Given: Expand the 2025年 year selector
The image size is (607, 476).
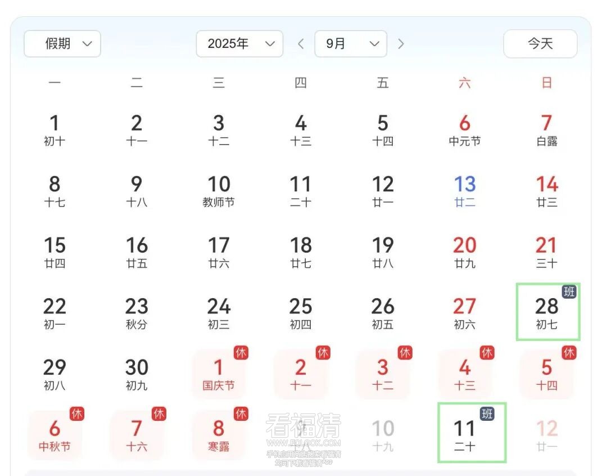Looking at the screenshot, I should 239,44.
